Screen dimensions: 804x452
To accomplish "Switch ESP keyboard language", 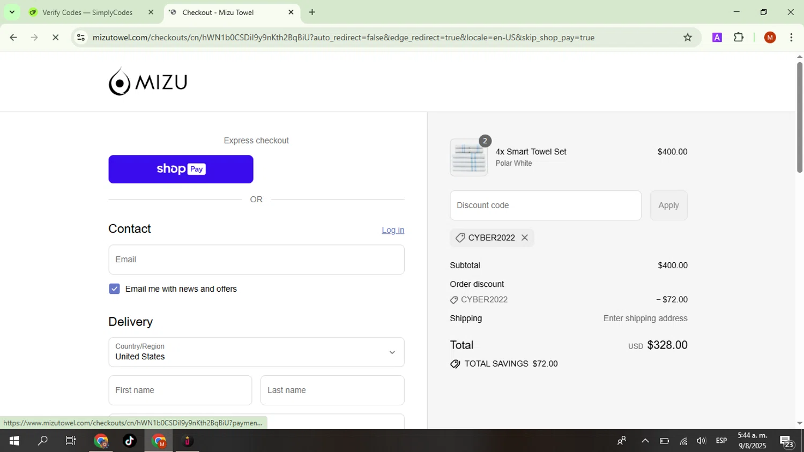I will 721,441.
